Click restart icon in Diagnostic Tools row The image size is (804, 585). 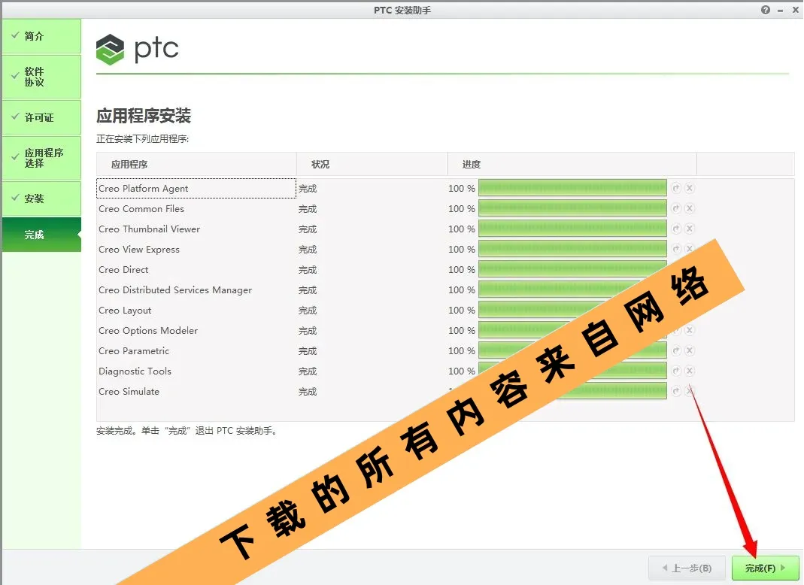(x=676, y=371)
